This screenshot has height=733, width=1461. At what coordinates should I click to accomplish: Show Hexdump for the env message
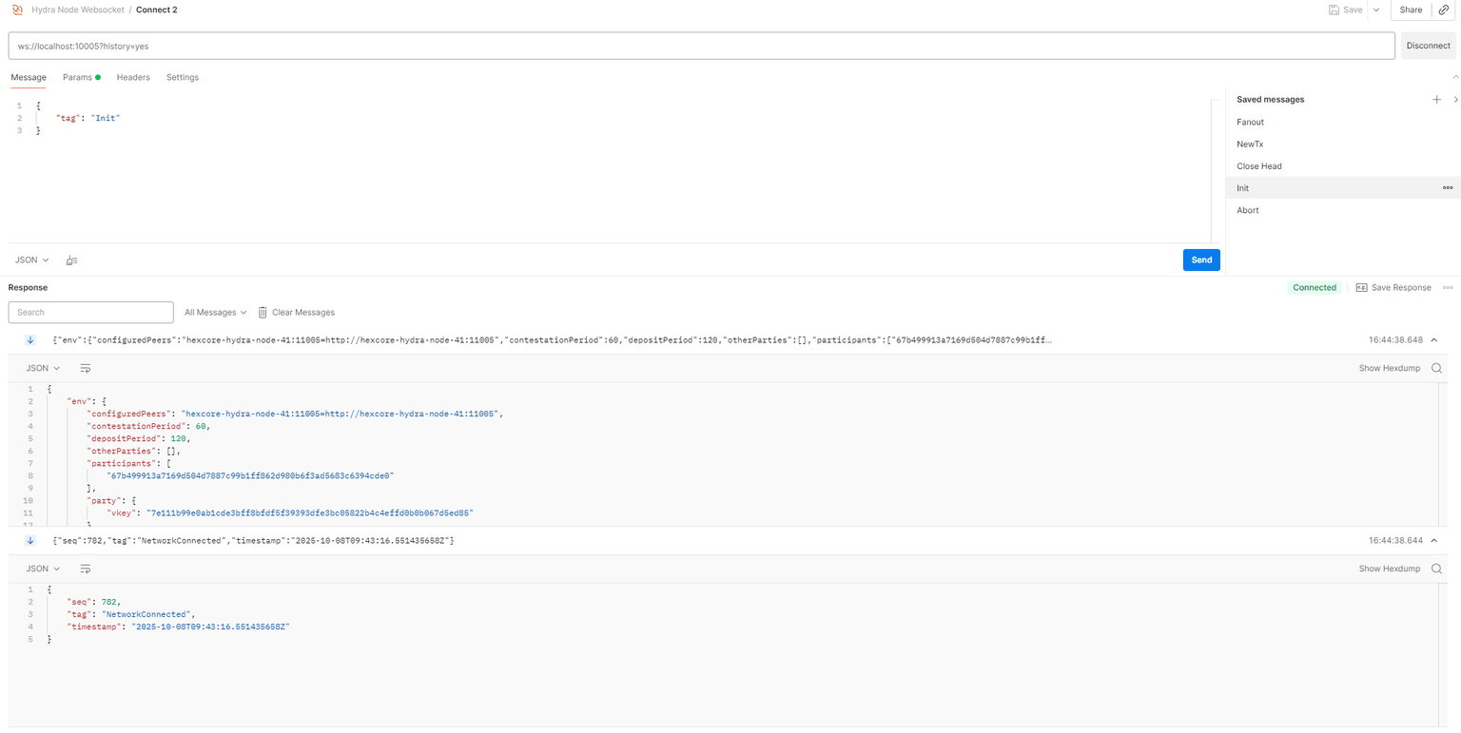click(1390, 368)
